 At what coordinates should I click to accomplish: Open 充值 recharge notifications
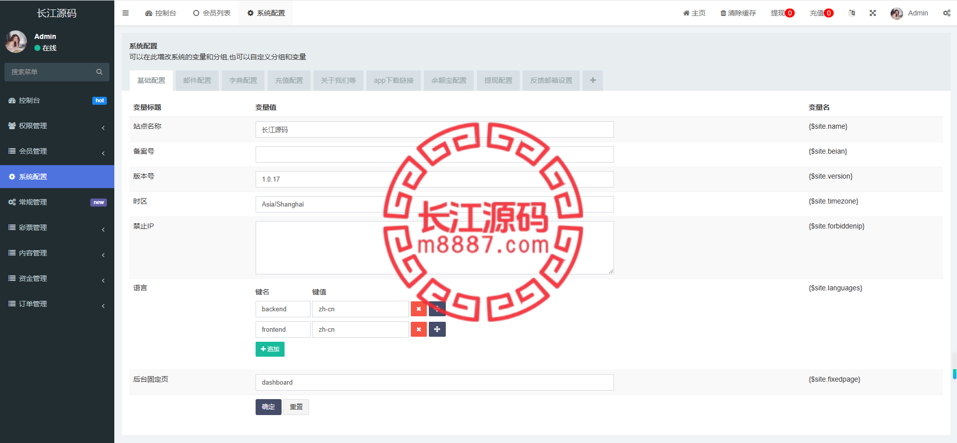(821, 13)
